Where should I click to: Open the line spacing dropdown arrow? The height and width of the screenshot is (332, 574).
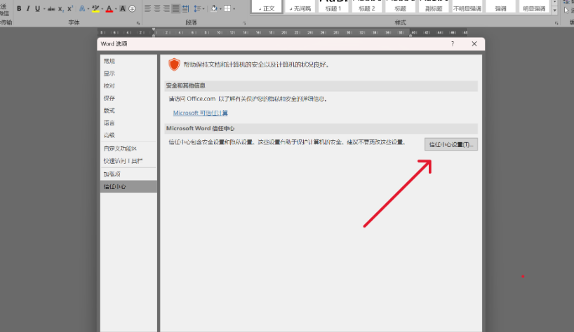coord(203,9)
